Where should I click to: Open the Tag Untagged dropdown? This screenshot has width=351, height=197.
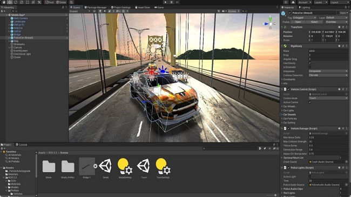point(305,18)
